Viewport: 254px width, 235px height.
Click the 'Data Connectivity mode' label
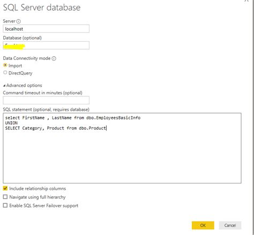pyautogui.click(x=27, y=58)
